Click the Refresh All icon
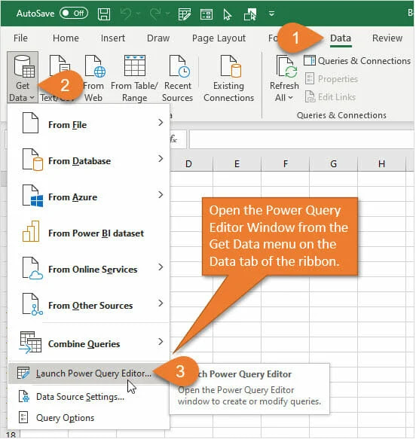Image resolution: width=416 pixels, height=439 pixels. click(x=286, y=66)
